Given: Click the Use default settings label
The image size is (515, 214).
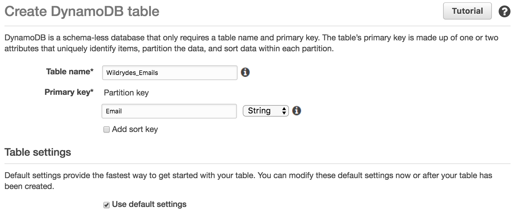Looking at the screenshot, I should coord(149,204).
